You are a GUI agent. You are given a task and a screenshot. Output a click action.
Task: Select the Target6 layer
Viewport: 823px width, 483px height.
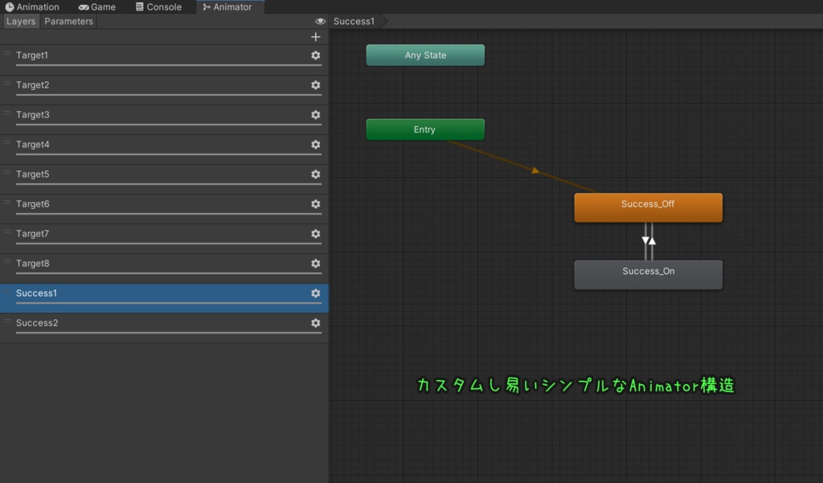coord(164,208)
